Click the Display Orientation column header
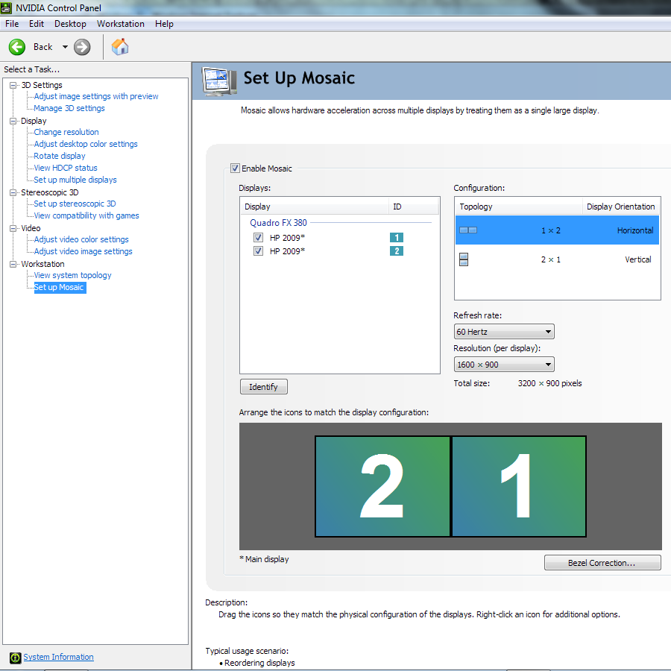Screen dimensions: 671x671 (x=620, y=207)
